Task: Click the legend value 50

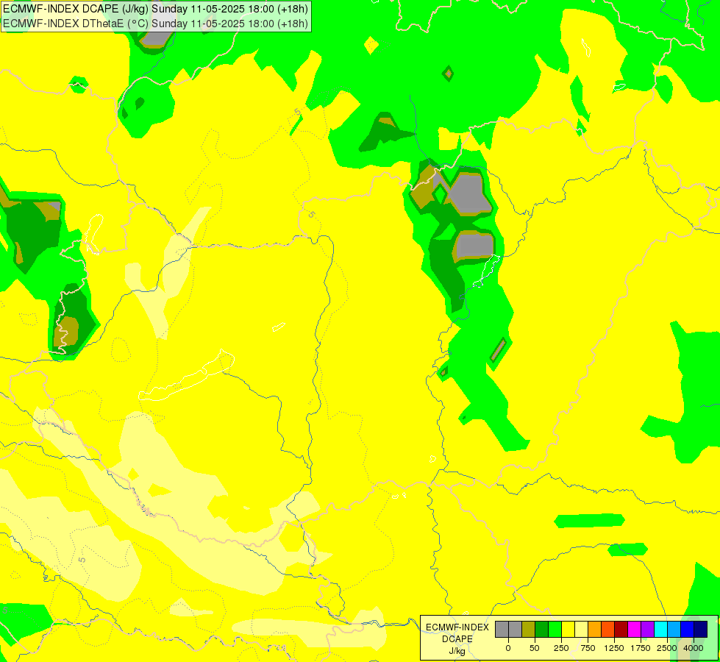Action: click(535, 648)
